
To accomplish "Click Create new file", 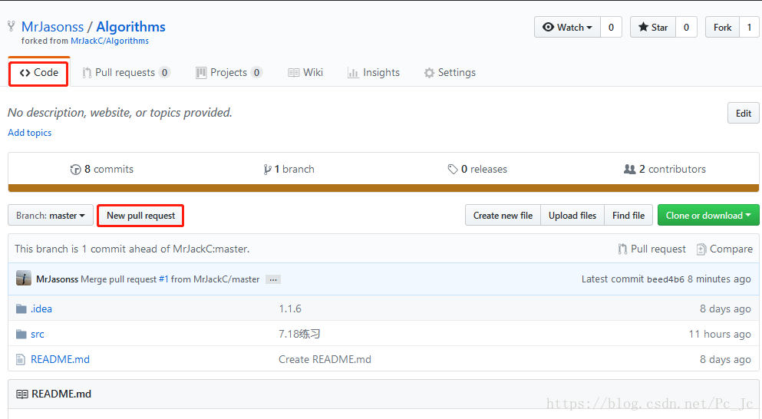I will pyautogui.click(x=503, y=216).
